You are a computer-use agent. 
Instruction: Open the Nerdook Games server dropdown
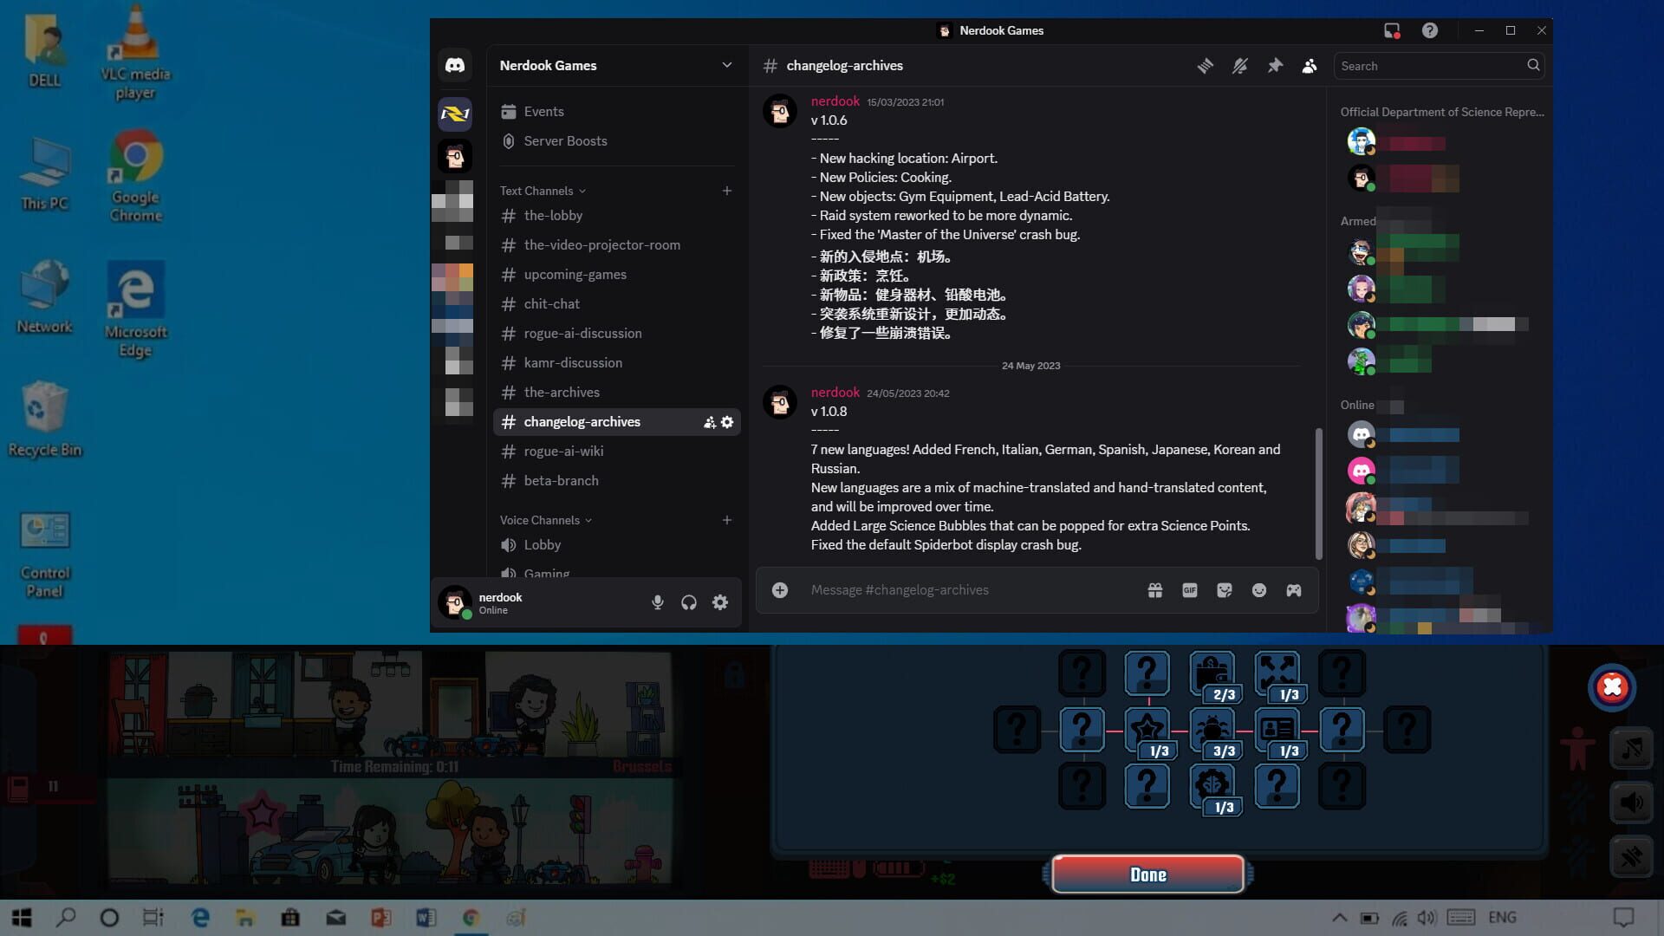pos(615,65)
